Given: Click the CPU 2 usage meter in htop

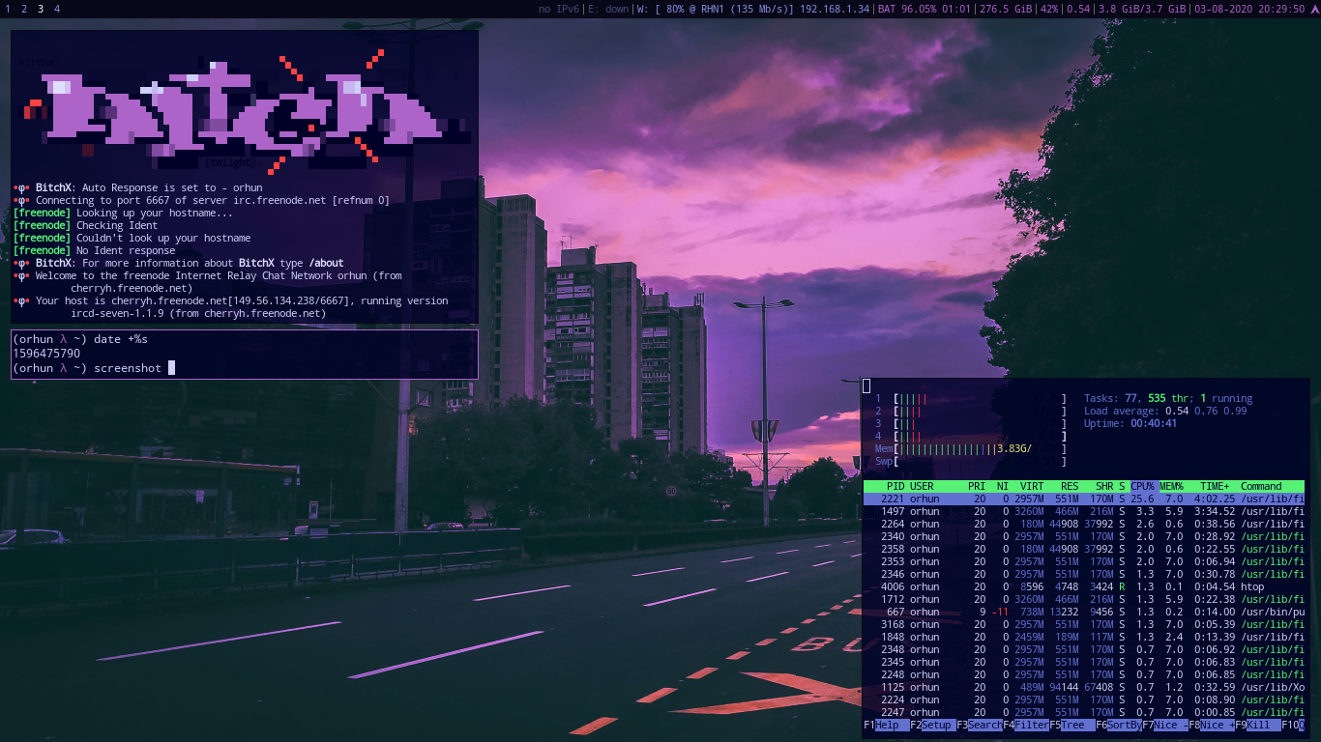Looking at the screenshot, I should click(971, 411).
